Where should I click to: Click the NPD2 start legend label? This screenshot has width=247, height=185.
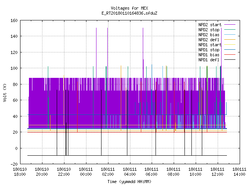click(x=210, y=25)
